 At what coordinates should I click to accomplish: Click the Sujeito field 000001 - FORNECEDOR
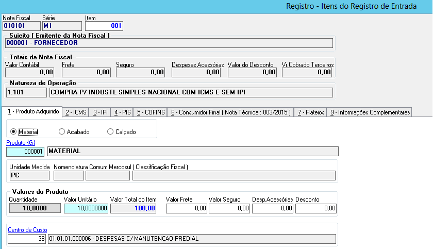tap(169, 43)
